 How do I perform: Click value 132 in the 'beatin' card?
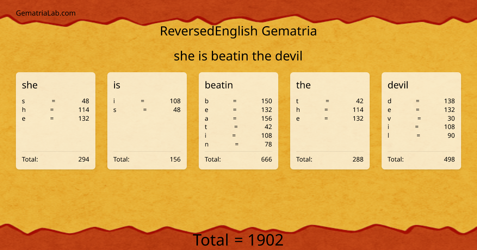(267, 110)
